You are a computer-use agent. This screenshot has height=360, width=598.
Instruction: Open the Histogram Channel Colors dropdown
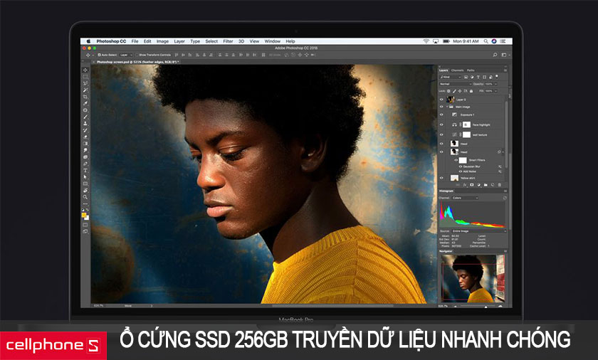point(465,198)
